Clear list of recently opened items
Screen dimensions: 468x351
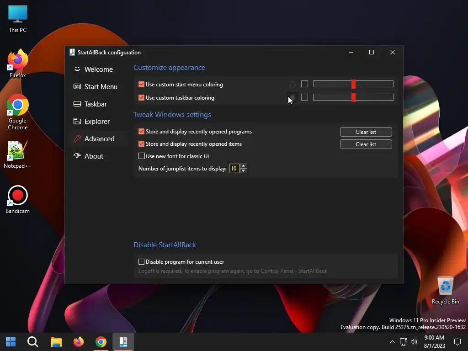[x=366, y=144]
